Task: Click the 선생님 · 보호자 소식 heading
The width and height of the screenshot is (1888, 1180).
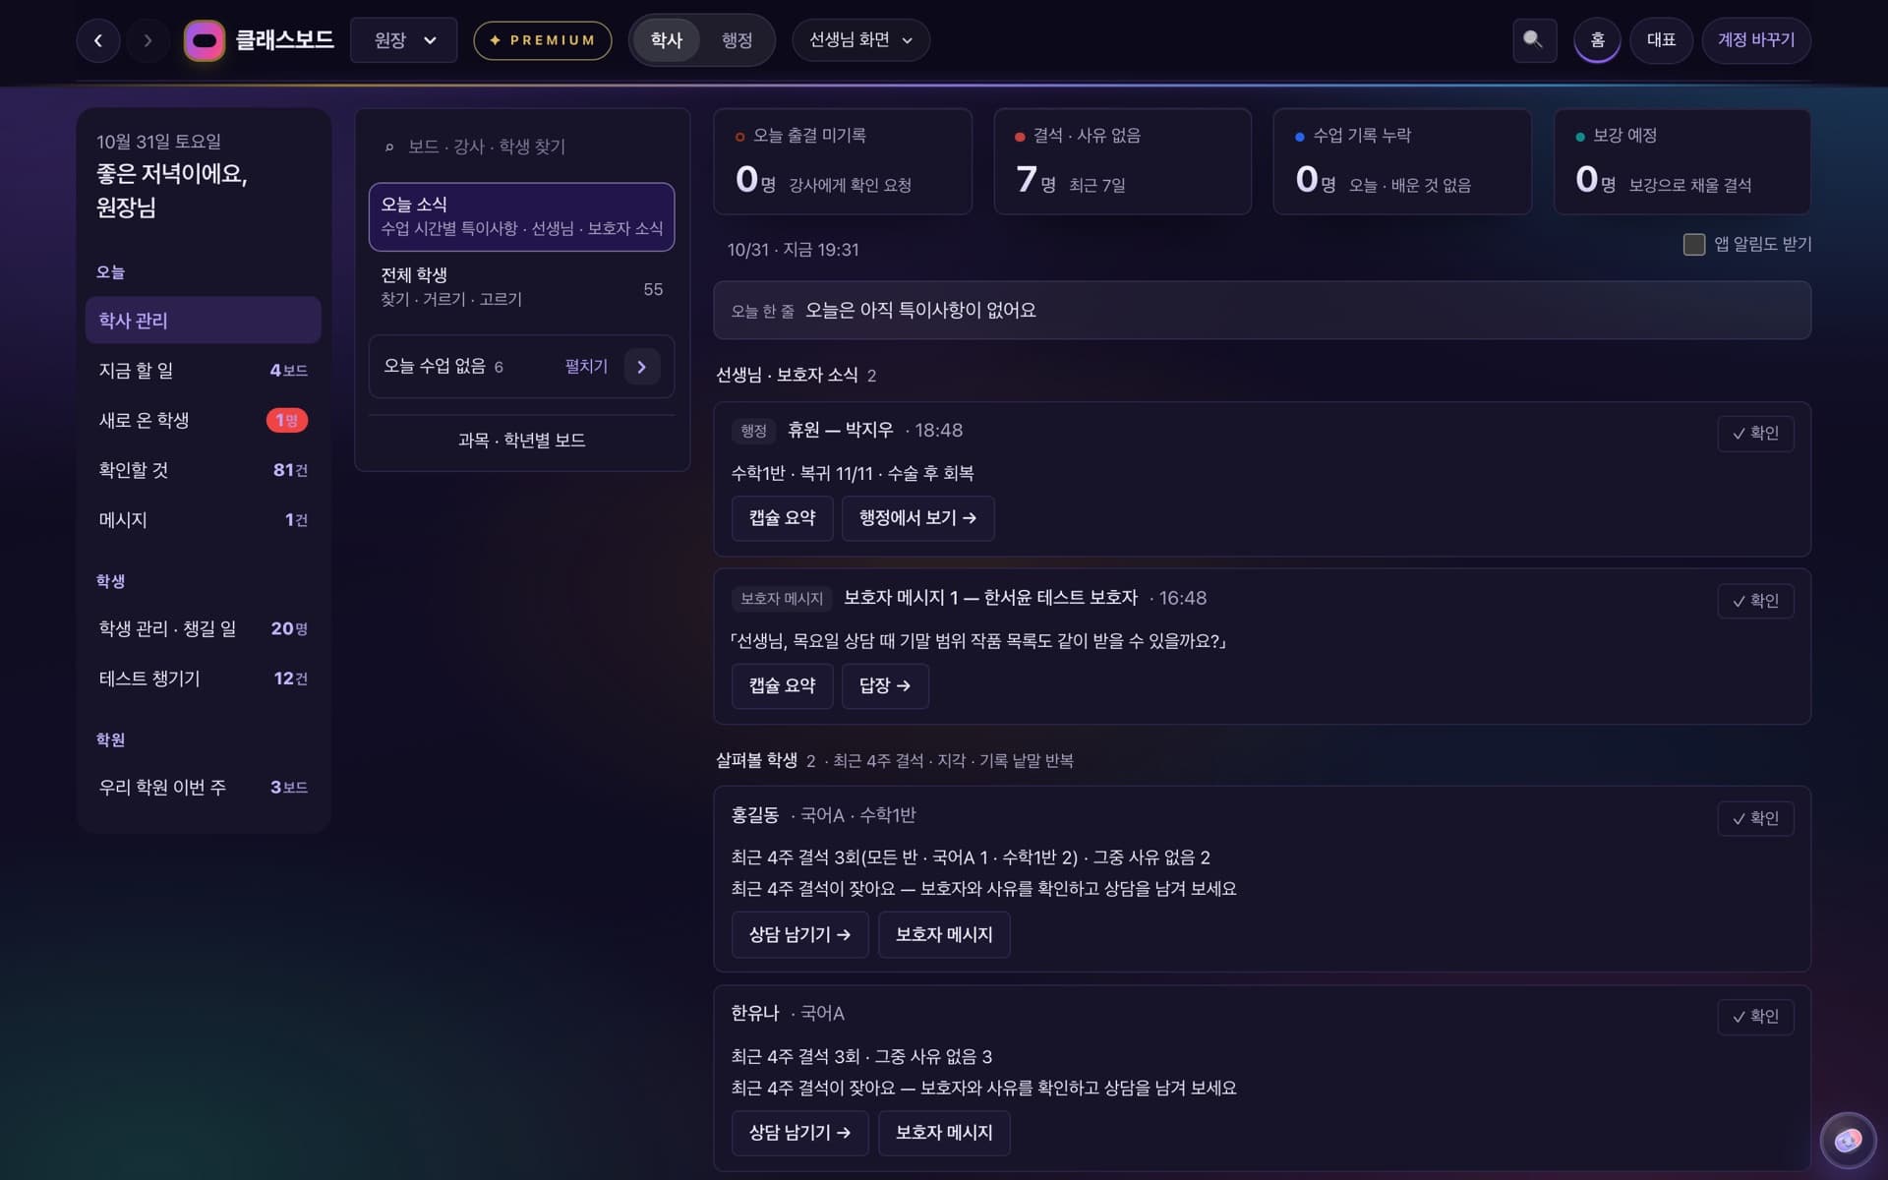Action: coord(787,376)
